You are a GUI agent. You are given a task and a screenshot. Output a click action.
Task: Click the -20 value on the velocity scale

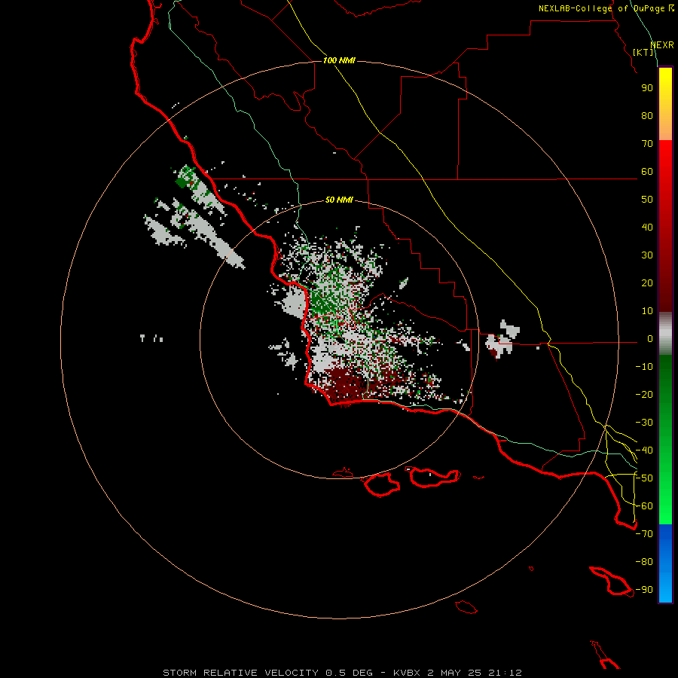click(644, 395)
